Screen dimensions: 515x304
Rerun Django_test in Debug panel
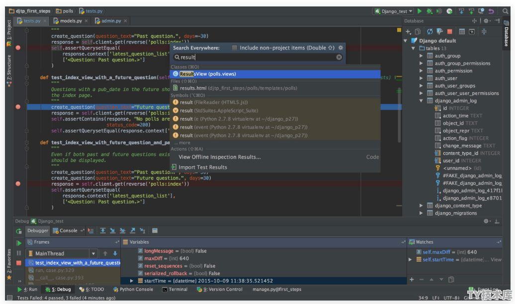coord(19,231)
